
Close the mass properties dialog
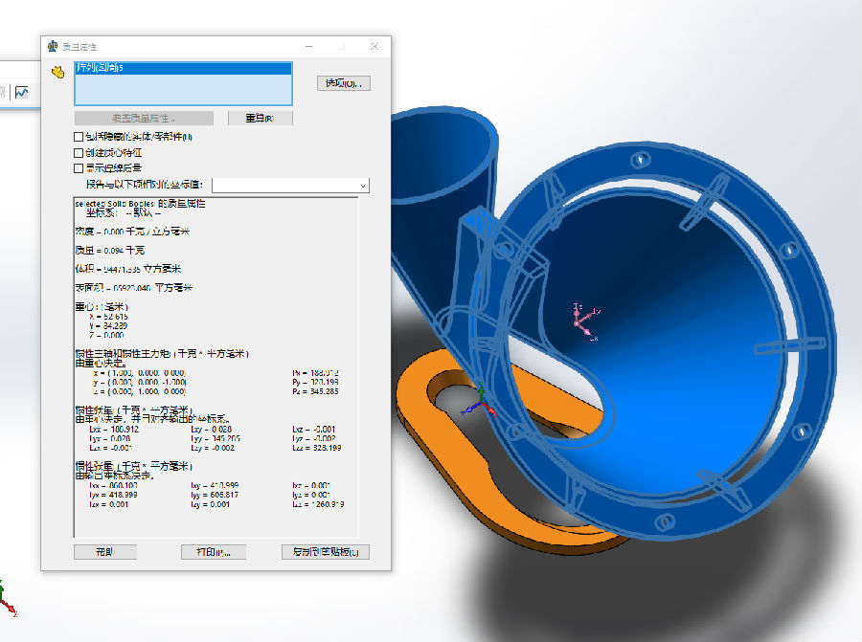[374, 47]
